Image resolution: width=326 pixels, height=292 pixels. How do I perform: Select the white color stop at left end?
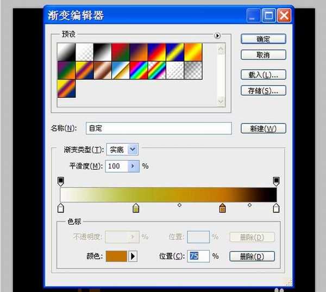(61, 208)
